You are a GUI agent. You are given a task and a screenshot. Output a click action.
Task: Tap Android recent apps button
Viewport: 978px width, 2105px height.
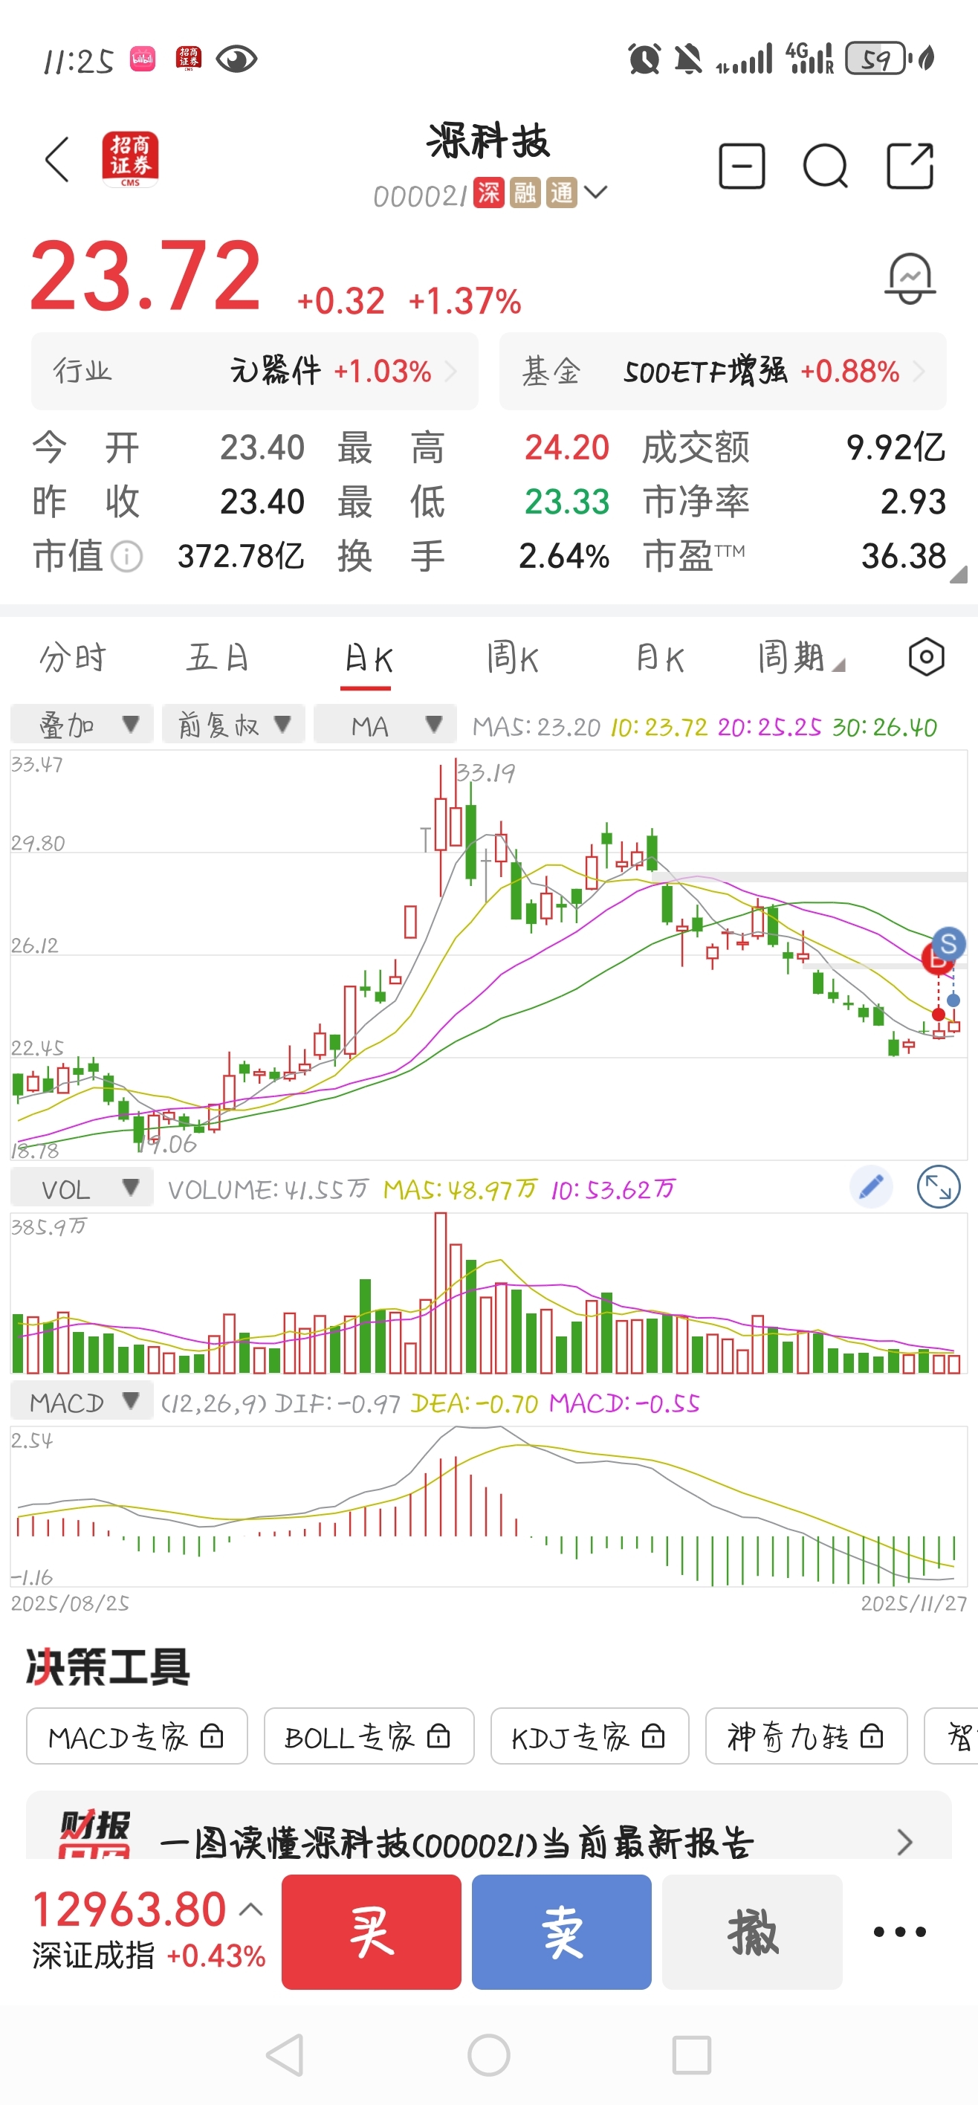coord(691,2054)
